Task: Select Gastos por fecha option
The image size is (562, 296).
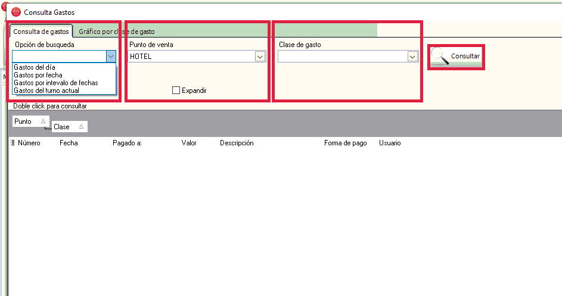Action: coord(38,75)
